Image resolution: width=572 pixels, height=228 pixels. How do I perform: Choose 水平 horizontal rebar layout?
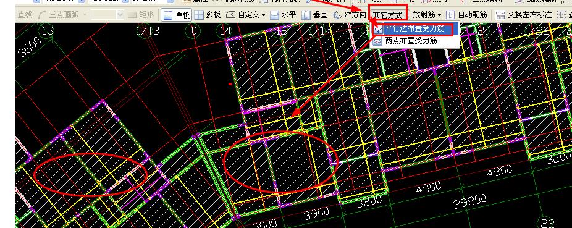point(283,15)
